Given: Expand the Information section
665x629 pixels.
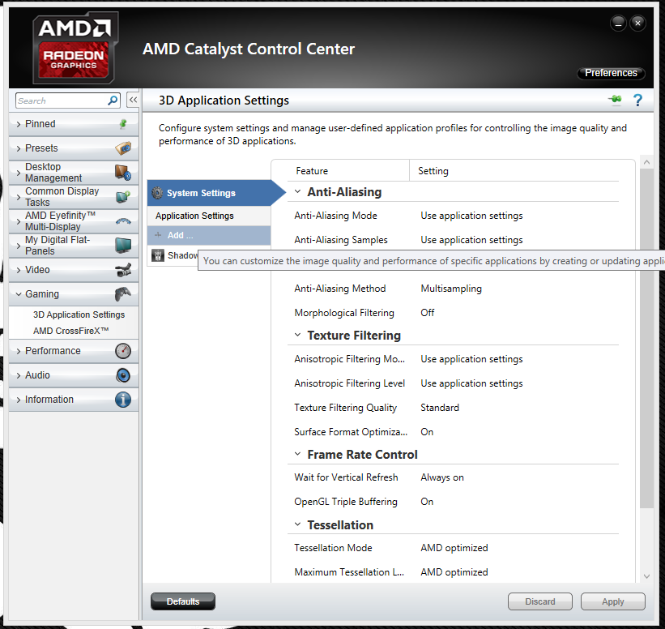Looking at the screenshot, I should pyautogui.click(x=19, y=400).
